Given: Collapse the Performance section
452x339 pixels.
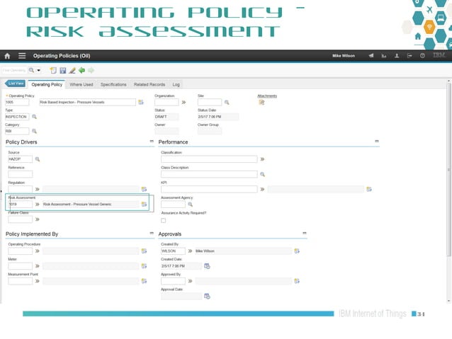Looking at the screenshot, I should [x=377, y=141].
